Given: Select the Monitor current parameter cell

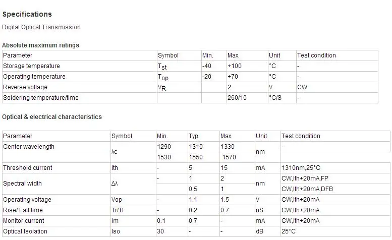Looking at the screenshot, I should [x=24, y=221].
